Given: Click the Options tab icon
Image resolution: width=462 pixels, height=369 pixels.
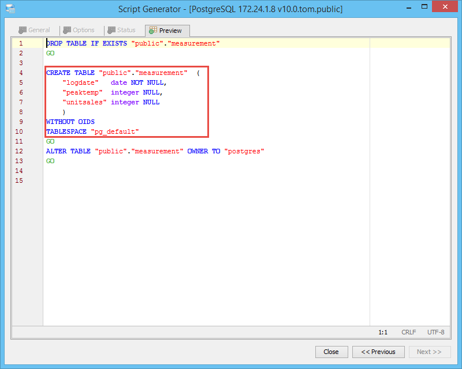Looking at the screenshot, I should (67, 30).
